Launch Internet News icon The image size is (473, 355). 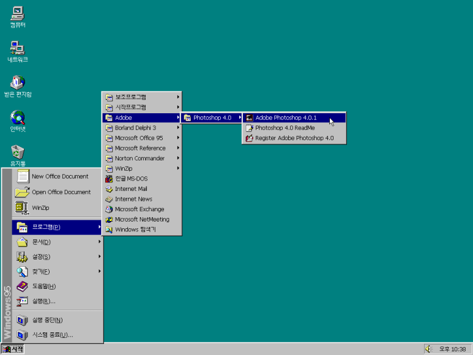(x=109, y=199)
